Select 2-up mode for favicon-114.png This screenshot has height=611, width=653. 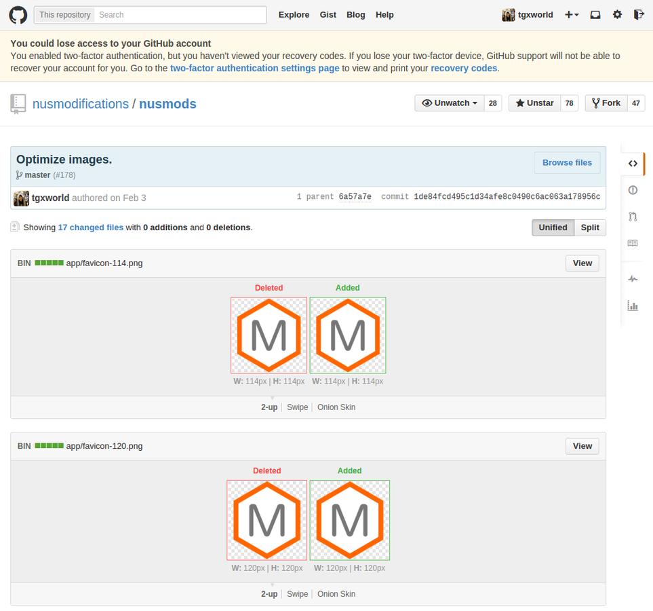tap(269, 407)
